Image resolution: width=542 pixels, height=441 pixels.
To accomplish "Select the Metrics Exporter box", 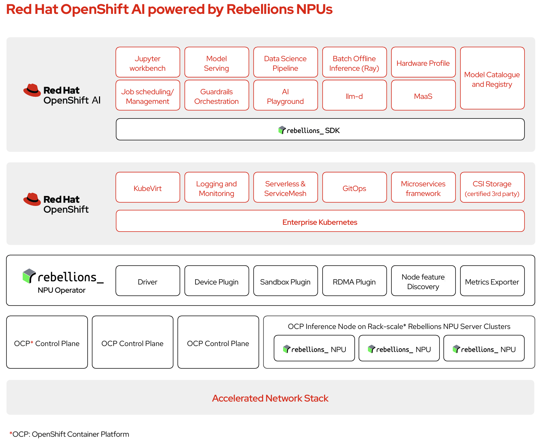I will 492,281.
